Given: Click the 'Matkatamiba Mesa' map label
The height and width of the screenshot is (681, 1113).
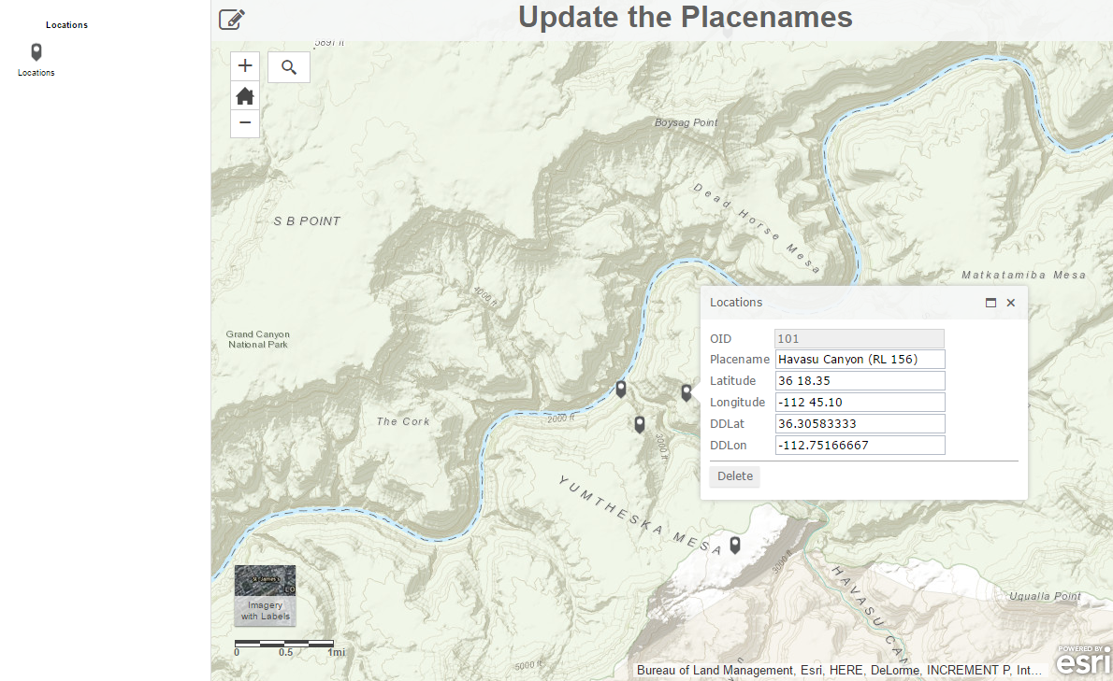Looking at the screenshot, I should 1023,275.
